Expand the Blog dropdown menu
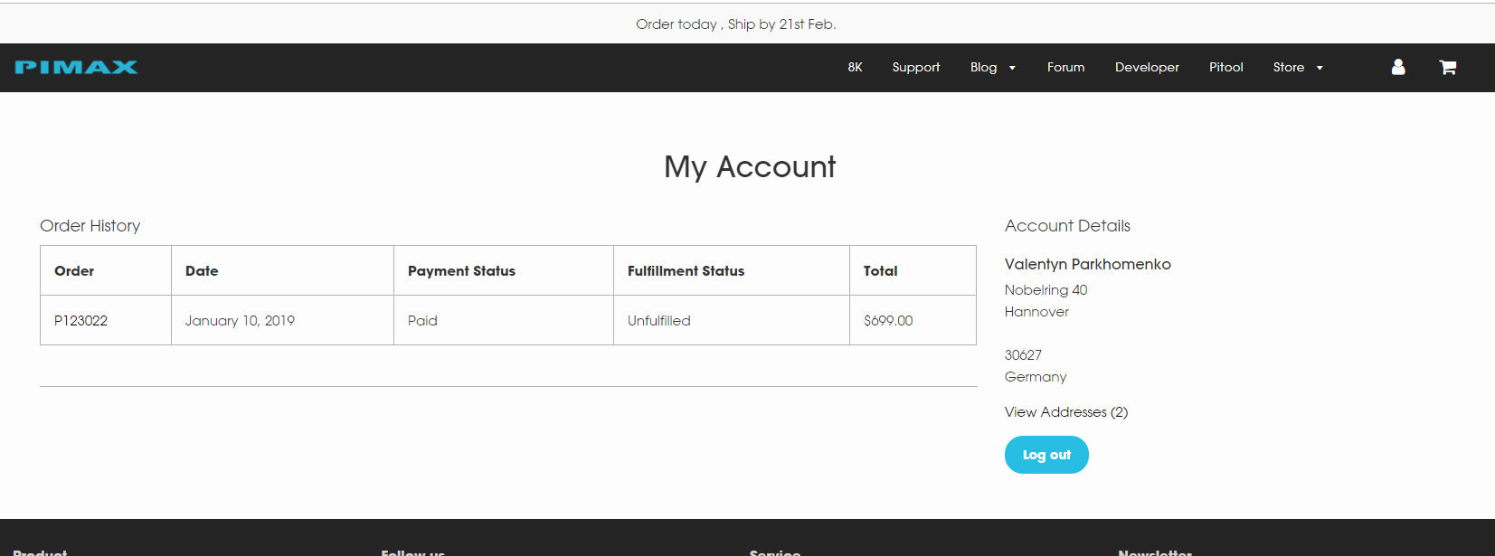The width and height of the screenshot is (1495, 556). point(992,67)
